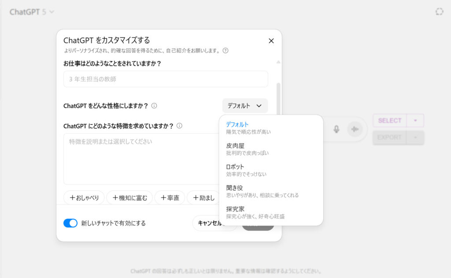
Task: Open ChatGPT 5 model selector
Action: coord(32,12)
